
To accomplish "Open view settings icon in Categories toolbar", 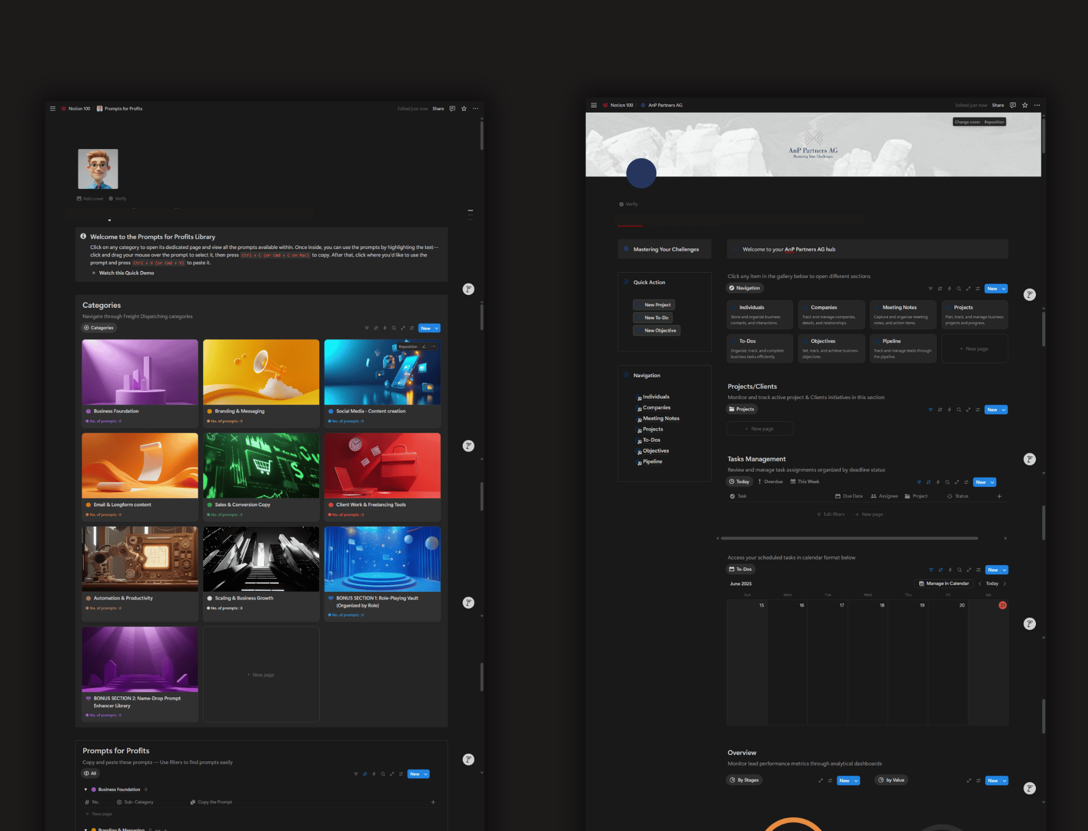I will point(412,328).
